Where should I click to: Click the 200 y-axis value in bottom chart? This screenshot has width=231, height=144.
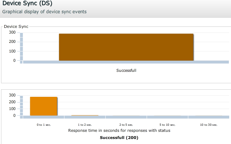point(12,102)
